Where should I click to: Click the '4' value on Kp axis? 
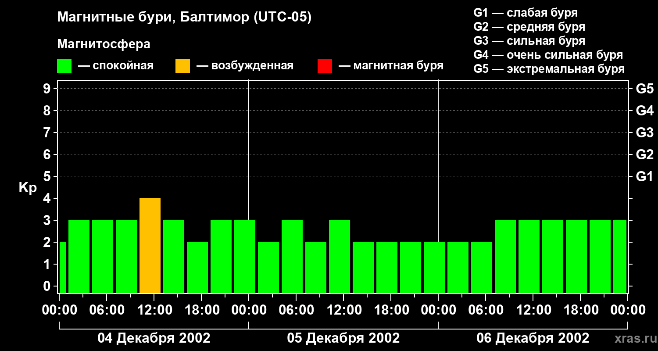(x=47, y=198)
